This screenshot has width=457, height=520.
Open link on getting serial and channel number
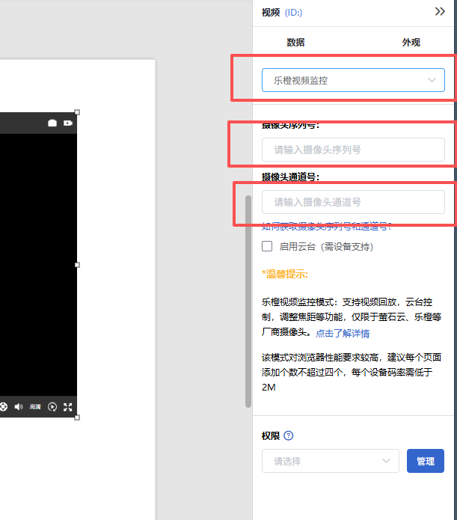pos(327,227)
